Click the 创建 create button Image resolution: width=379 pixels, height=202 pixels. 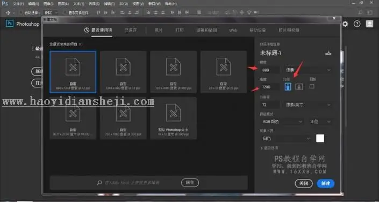326,183
